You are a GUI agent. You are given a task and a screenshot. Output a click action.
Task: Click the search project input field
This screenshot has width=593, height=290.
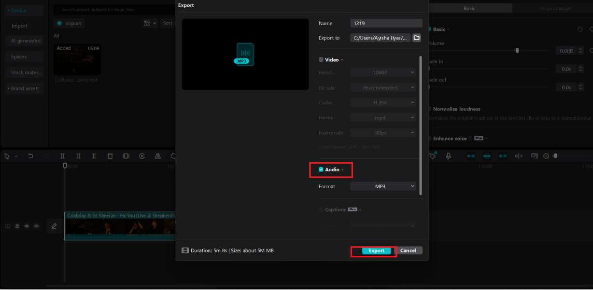pos(113,9)
